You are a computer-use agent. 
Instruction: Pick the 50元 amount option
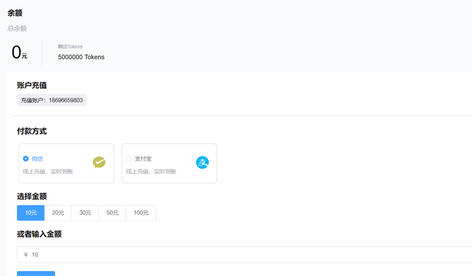click(112, 213)
